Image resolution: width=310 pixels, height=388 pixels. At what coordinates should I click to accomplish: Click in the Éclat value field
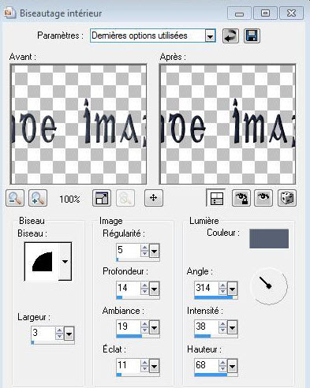pos(129,365)
